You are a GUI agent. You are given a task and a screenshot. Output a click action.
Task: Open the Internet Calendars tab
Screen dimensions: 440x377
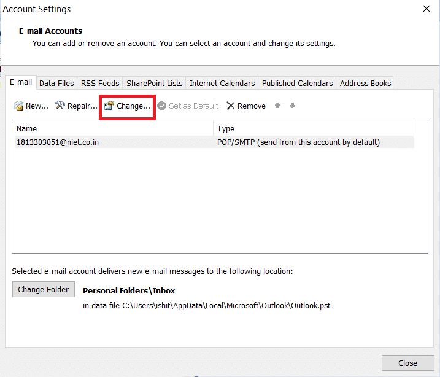click(222, 84)
